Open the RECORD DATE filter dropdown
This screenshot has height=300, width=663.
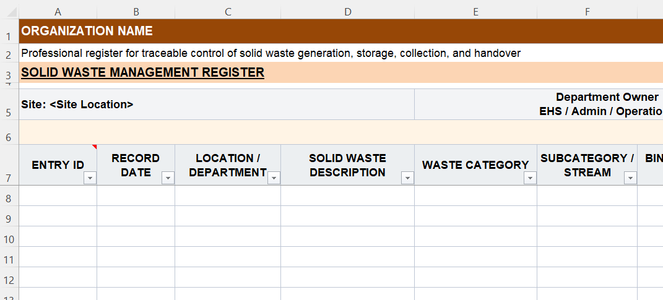coord(168,178)
